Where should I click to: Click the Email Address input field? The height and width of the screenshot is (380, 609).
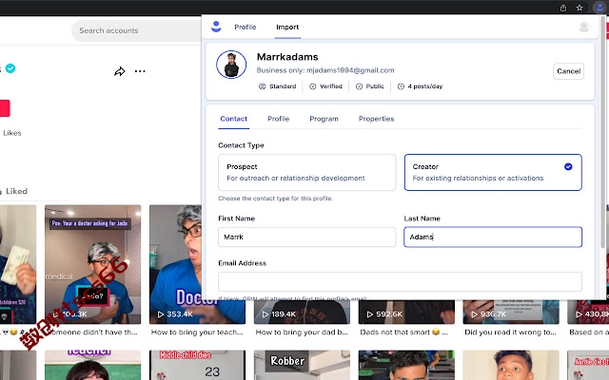tap(400, 281)
